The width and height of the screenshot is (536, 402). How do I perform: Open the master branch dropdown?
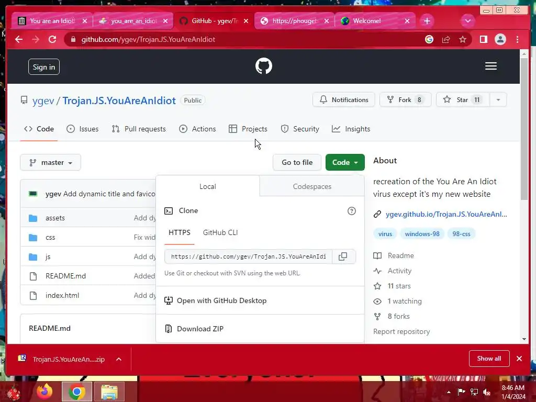(51, 162)
